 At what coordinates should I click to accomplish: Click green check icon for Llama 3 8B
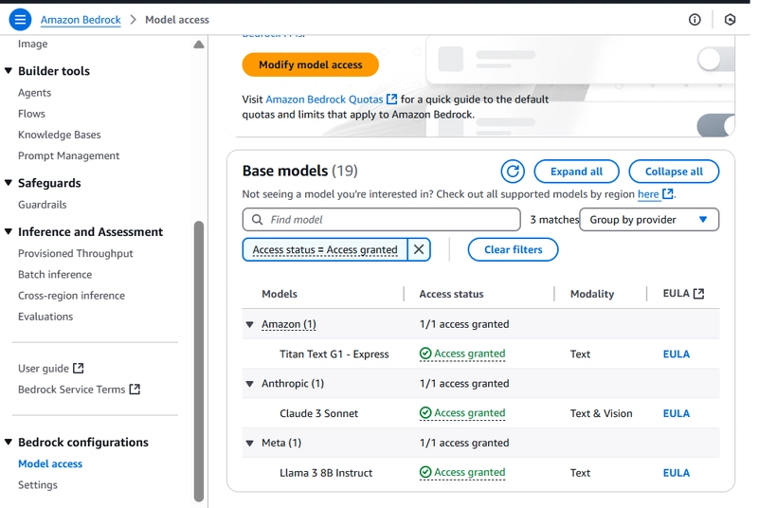(425, 472)
